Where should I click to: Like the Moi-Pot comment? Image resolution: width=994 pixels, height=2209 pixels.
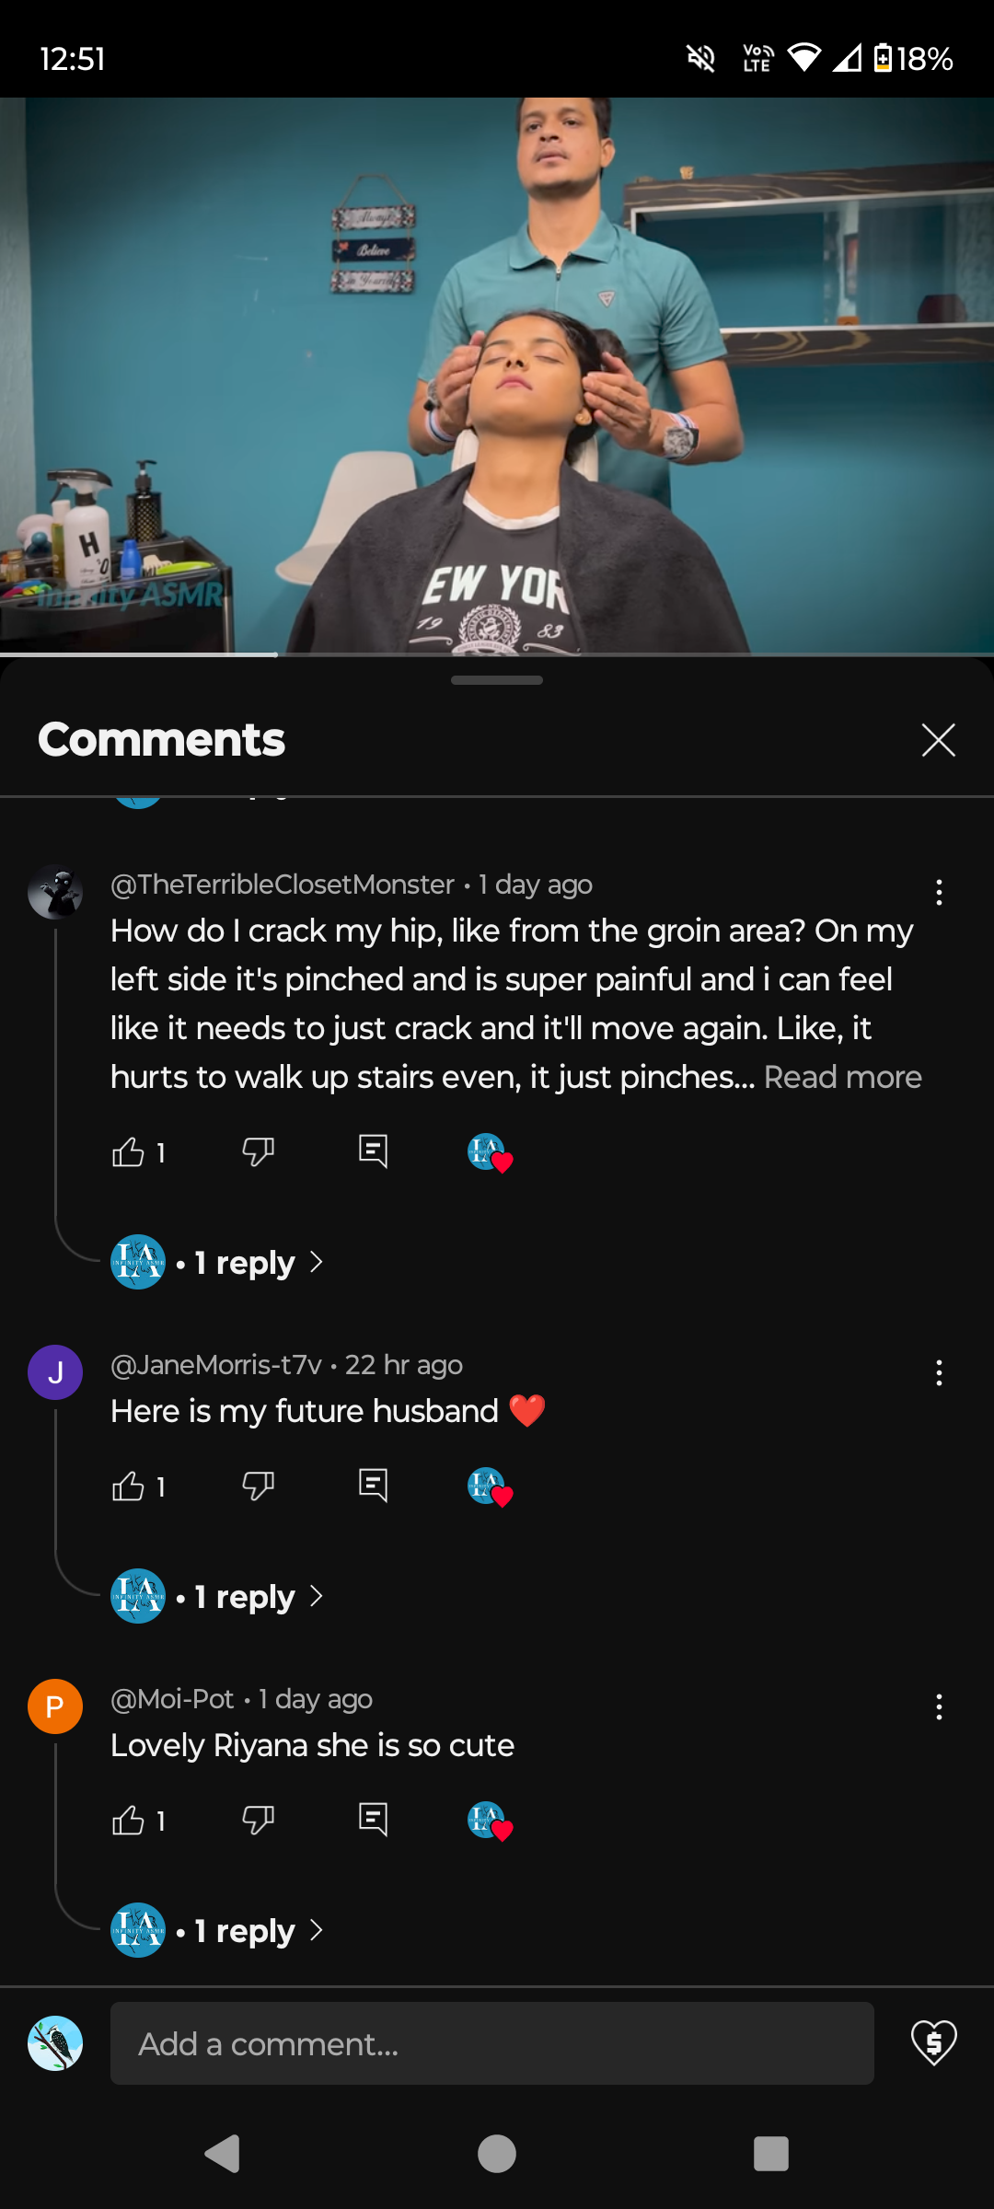point(128,1820)
